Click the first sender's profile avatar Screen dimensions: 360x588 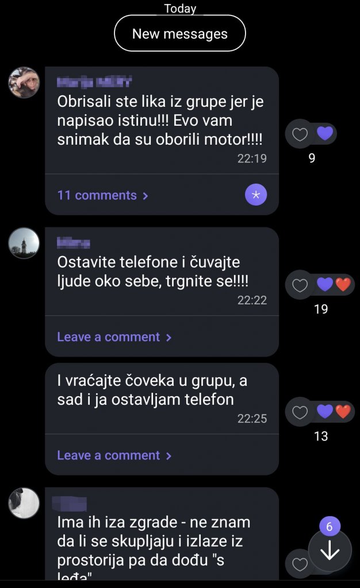point(24,83)
